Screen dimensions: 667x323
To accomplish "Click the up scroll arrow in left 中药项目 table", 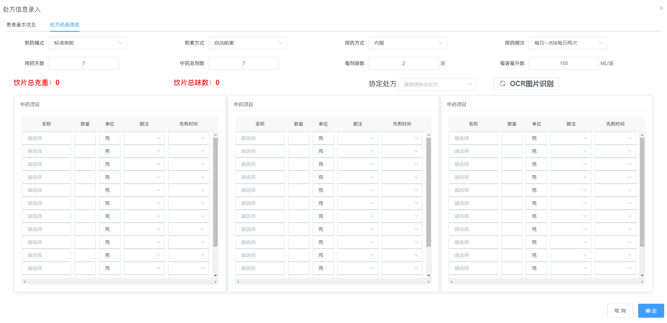I will [216, 135].
